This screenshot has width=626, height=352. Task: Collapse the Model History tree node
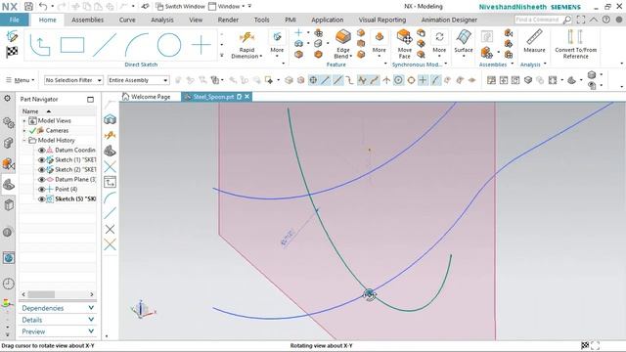pos(23,141)
